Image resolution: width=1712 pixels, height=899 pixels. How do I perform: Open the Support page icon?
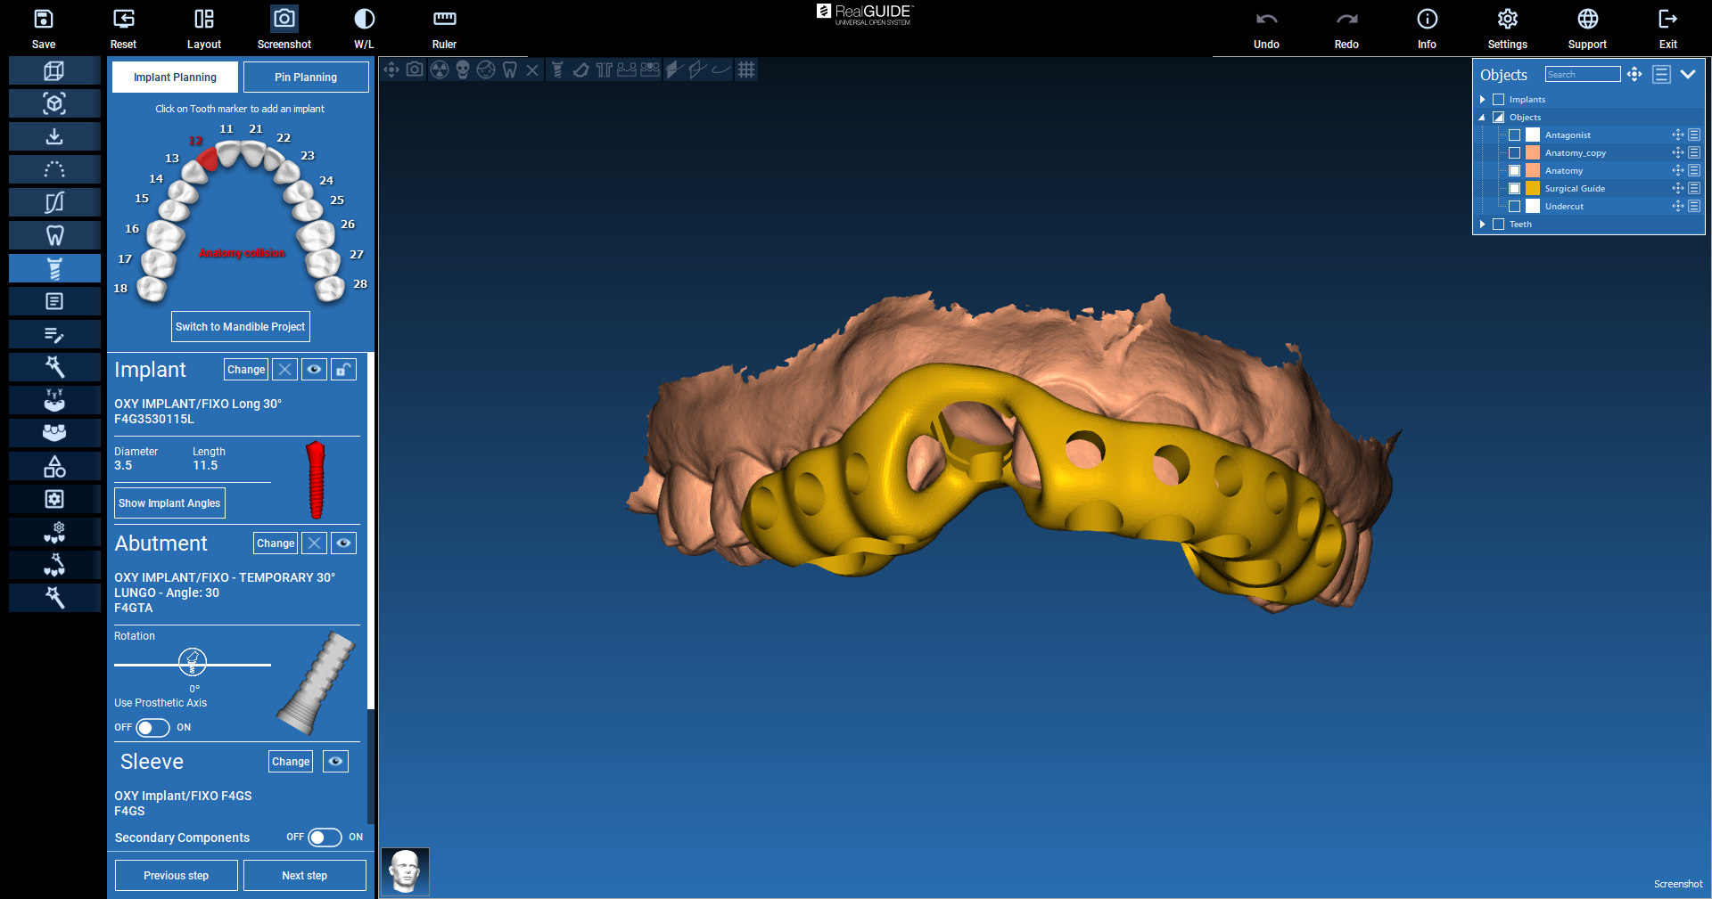click(1587, 19)
